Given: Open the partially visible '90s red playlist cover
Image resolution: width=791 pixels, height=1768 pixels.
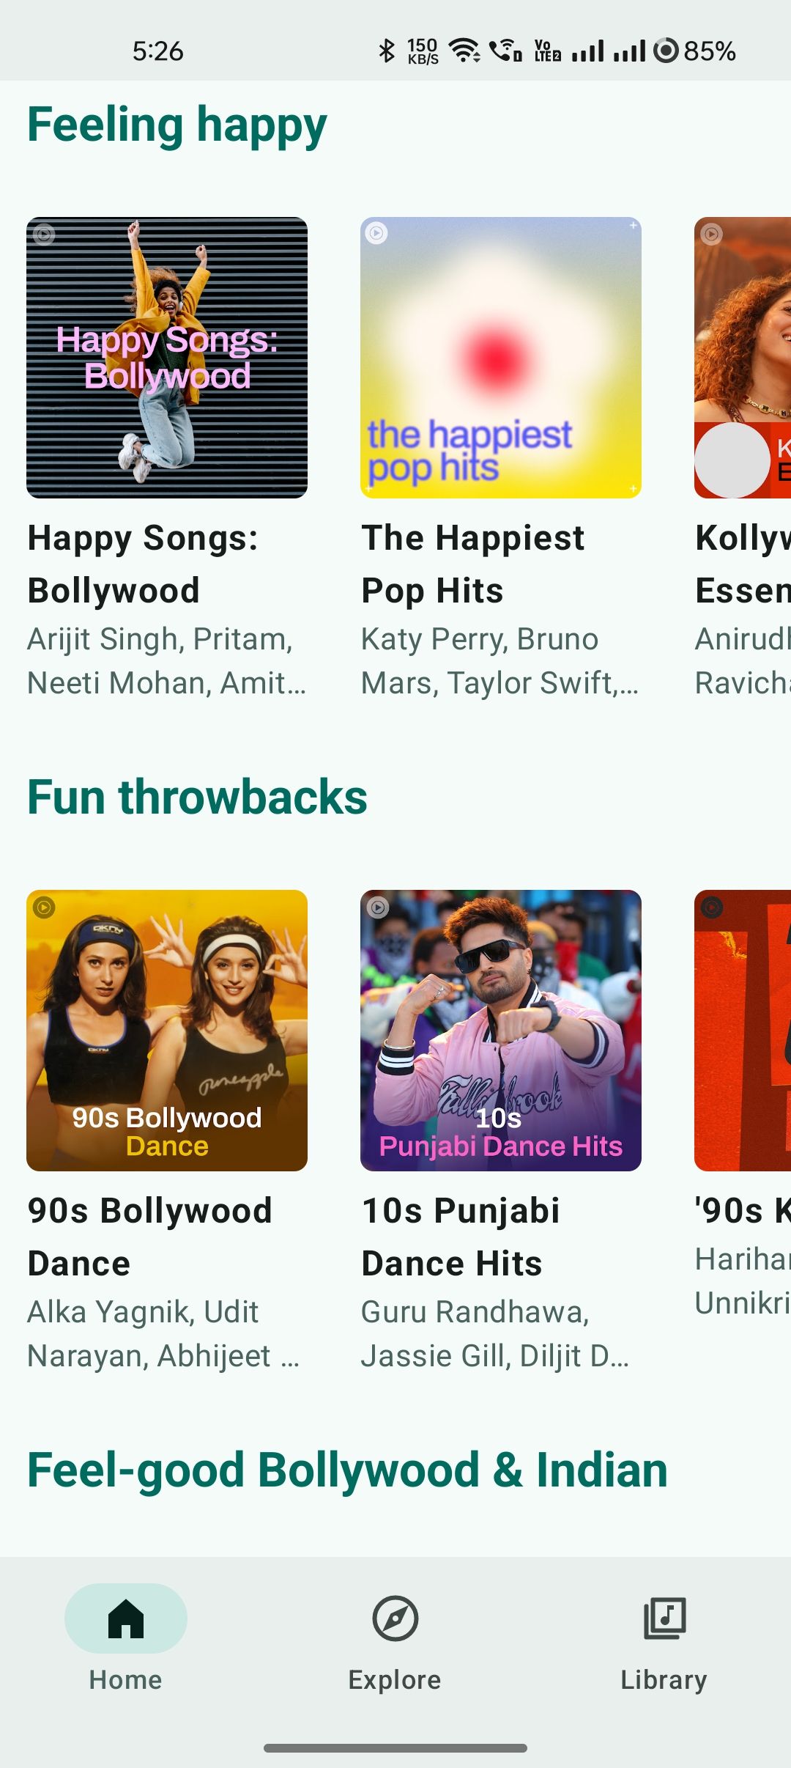Looking at the screenshot, I should coord(743,1031).
